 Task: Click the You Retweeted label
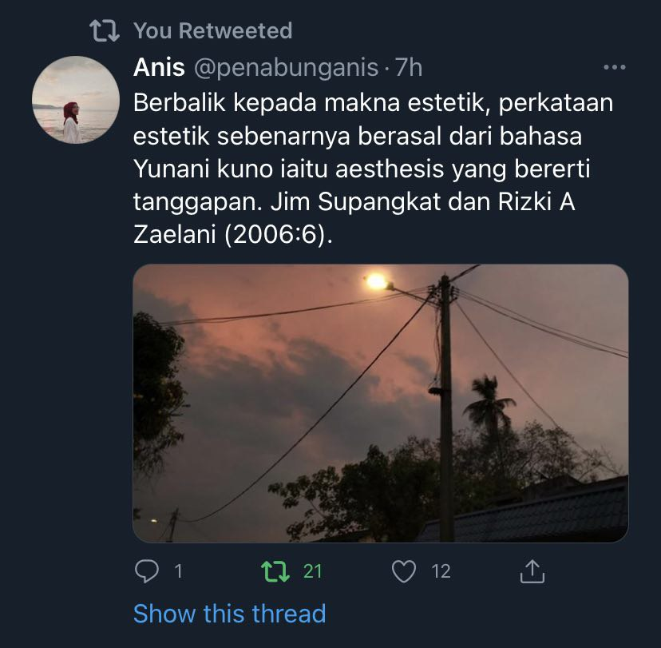[213, 31]
